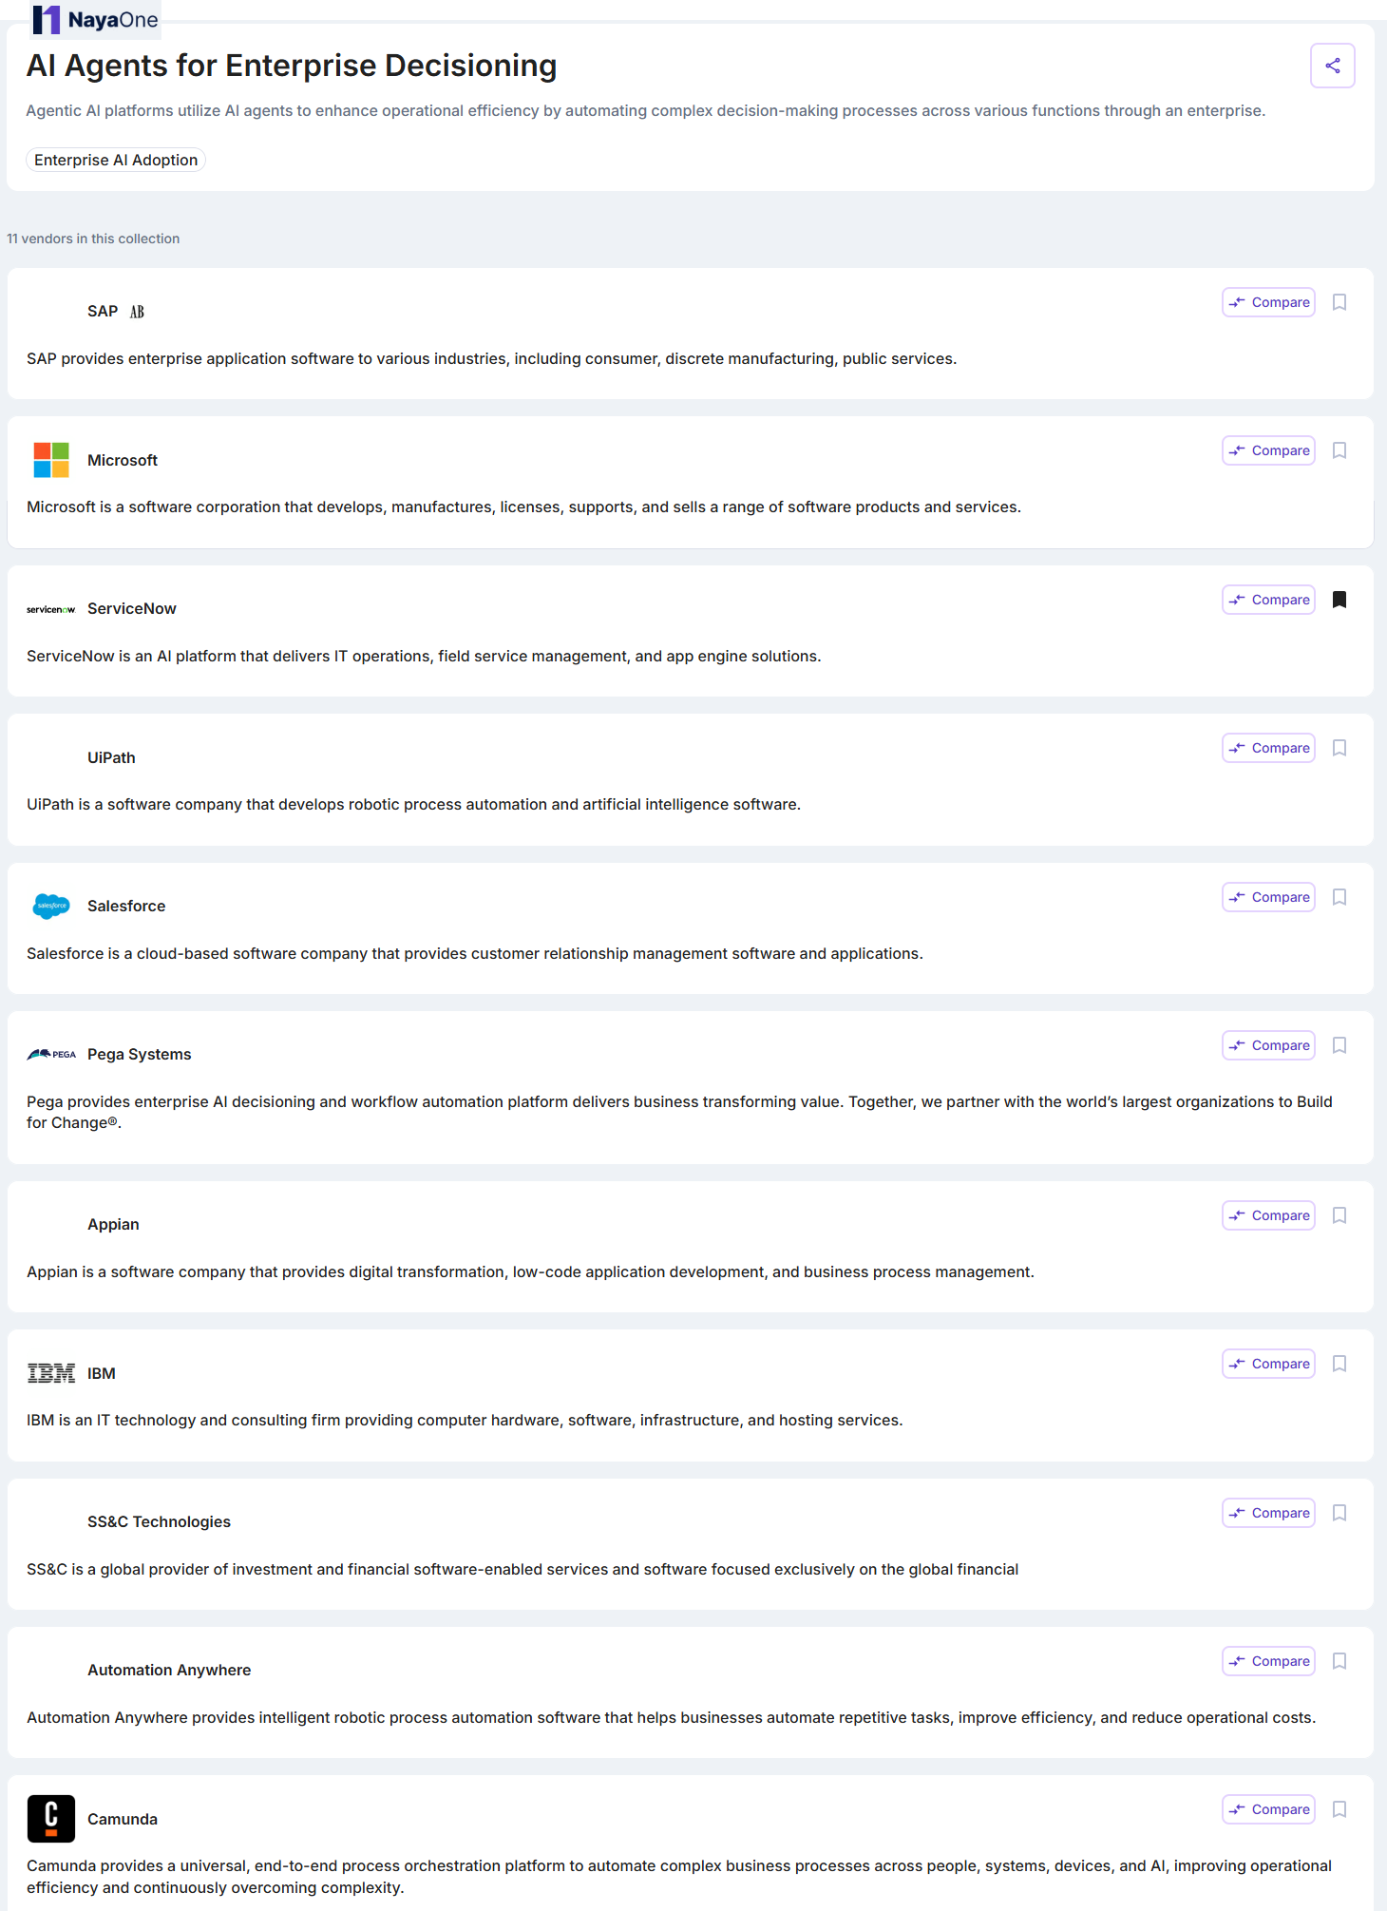
Task: Click the ServiceNow logo
Action: pos(51,609)
